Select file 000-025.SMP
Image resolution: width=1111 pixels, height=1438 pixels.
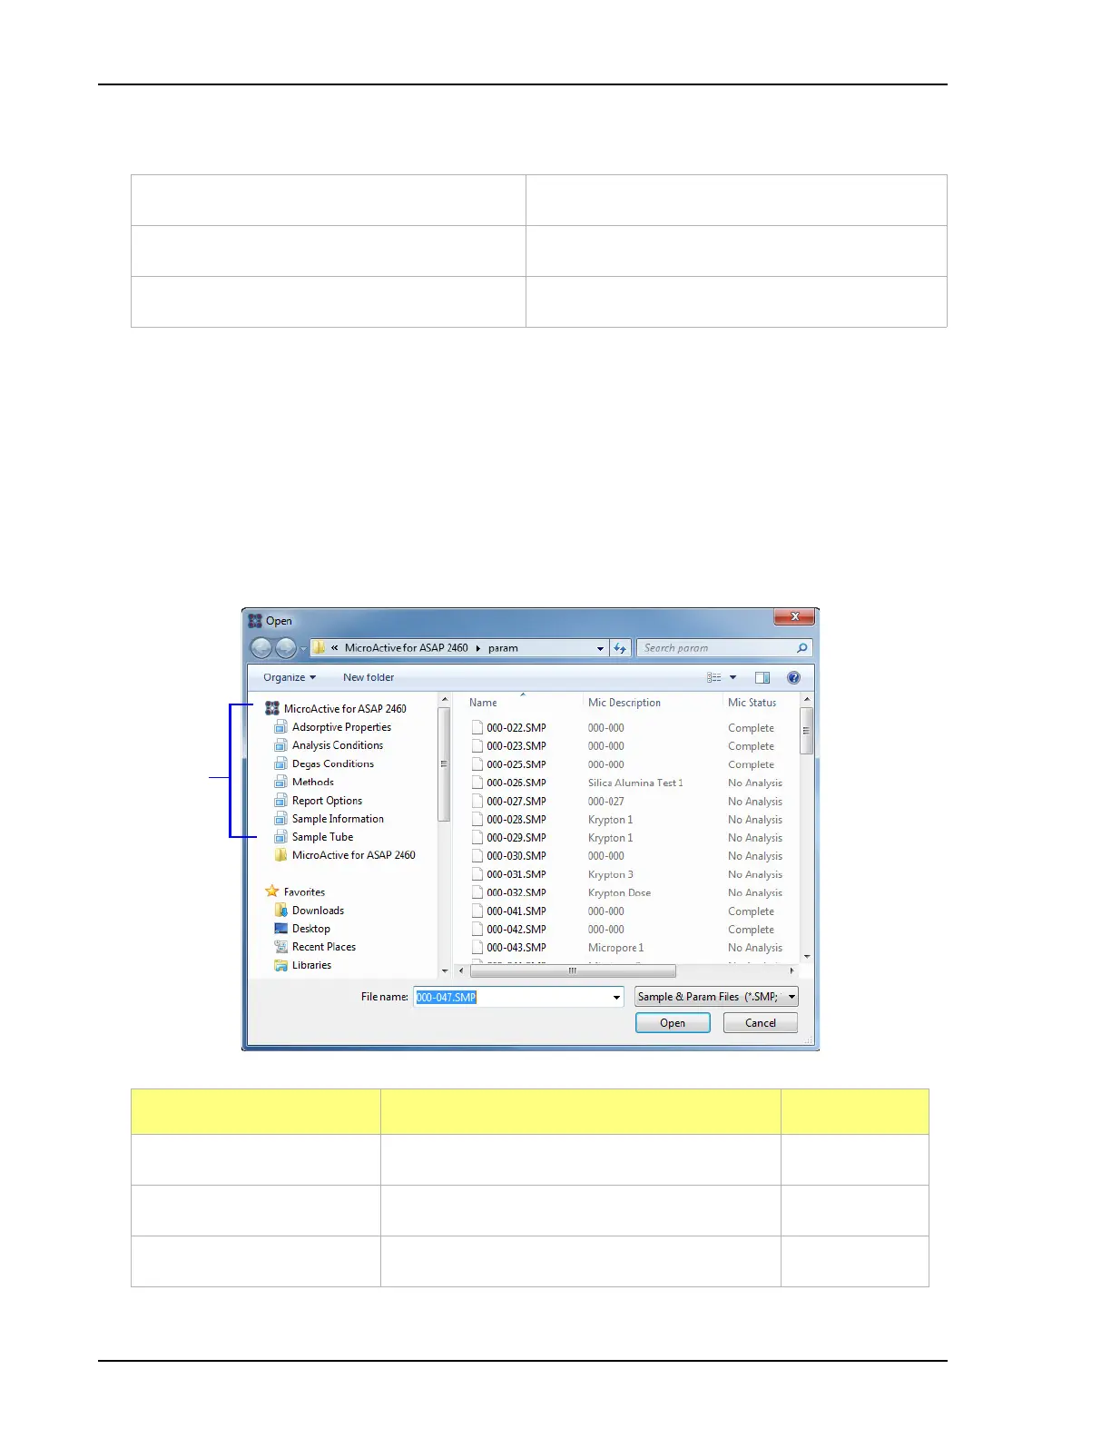coord(516,764)
